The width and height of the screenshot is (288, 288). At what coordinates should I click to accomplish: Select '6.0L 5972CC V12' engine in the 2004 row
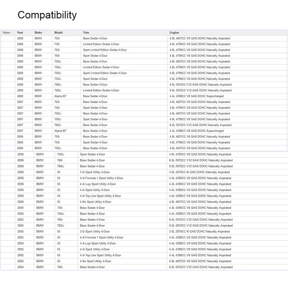click(201, 267)
